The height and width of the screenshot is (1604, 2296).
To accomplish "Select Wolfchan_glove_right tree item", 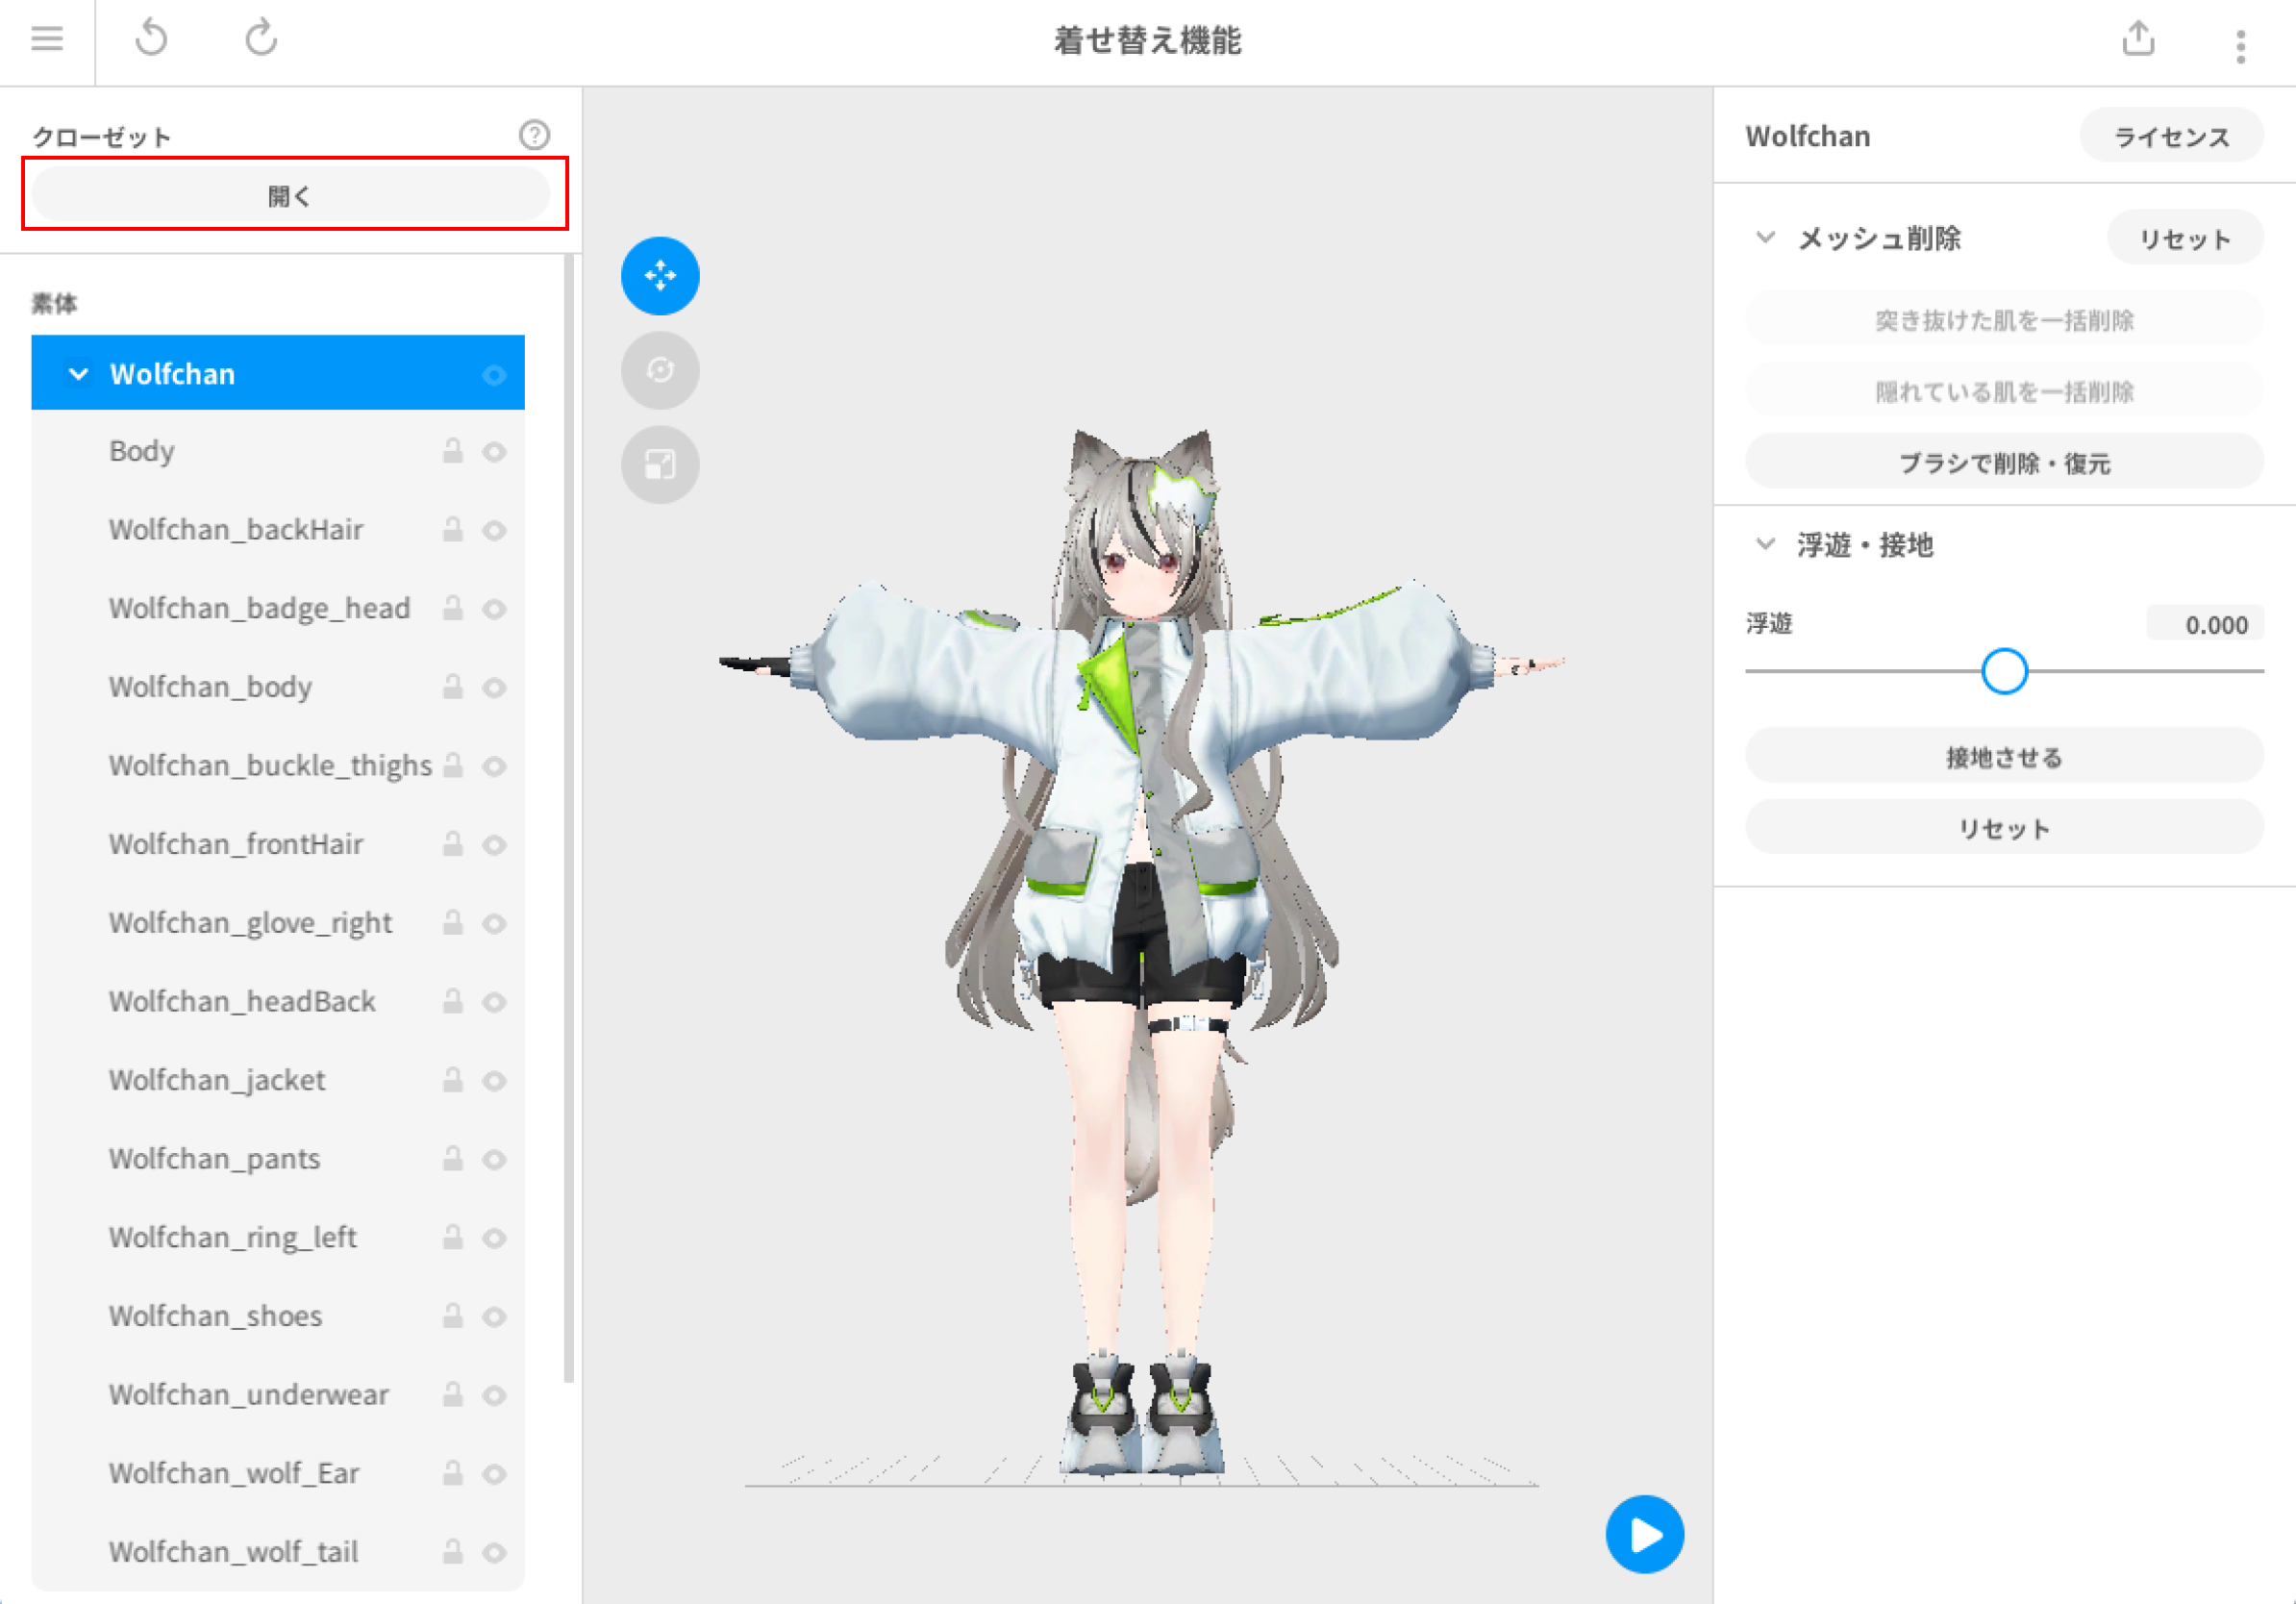I will [x=278, y=922].
